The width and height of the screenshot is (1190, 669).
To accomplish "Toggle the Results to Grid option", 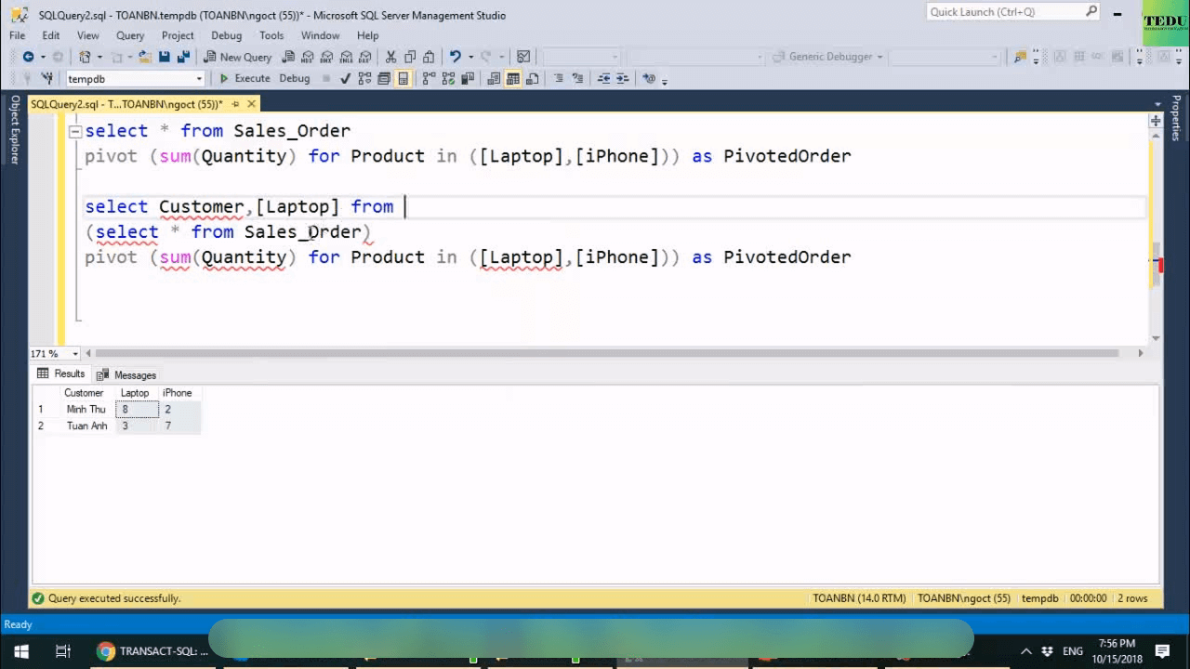I will click(x=512, y=79).
